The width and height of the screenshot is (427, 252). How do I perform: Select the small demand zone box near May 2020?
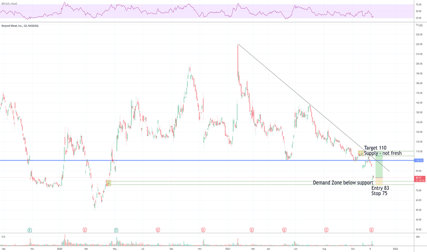(x=109, y=183)
